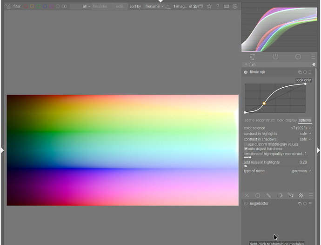Uncheck auto adjust hardness
The width and height of the screenshot is (321, 245).
coord(246,148)
